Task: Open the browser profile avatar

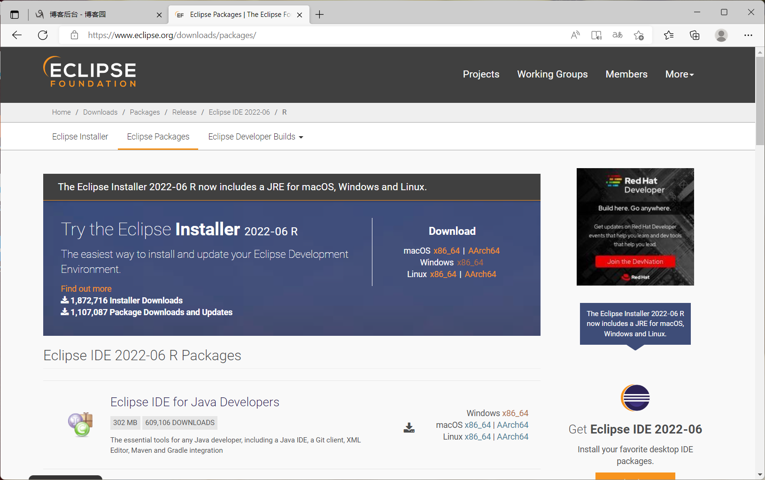Action: click(x=721, y=35)
